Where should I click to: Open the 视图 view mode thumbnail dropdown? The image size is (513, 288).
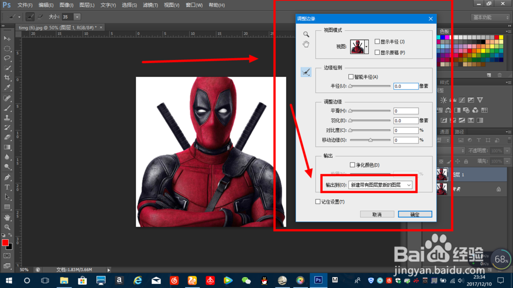coord(366,47)
